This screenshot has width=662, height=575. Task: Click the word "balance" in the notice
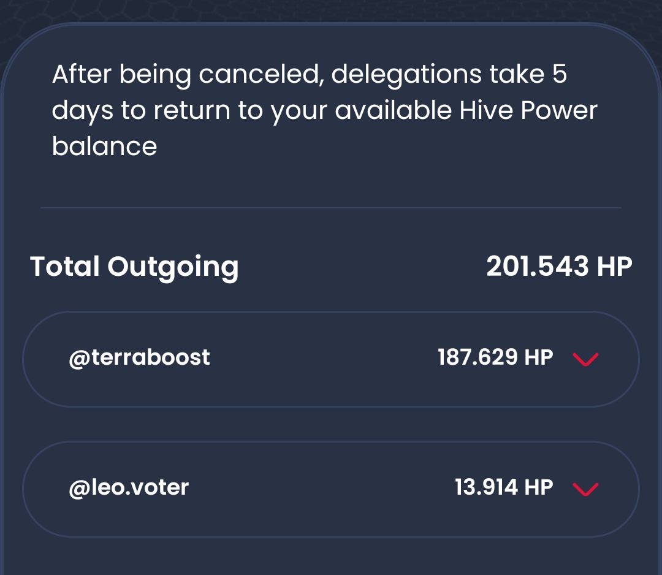104,147
